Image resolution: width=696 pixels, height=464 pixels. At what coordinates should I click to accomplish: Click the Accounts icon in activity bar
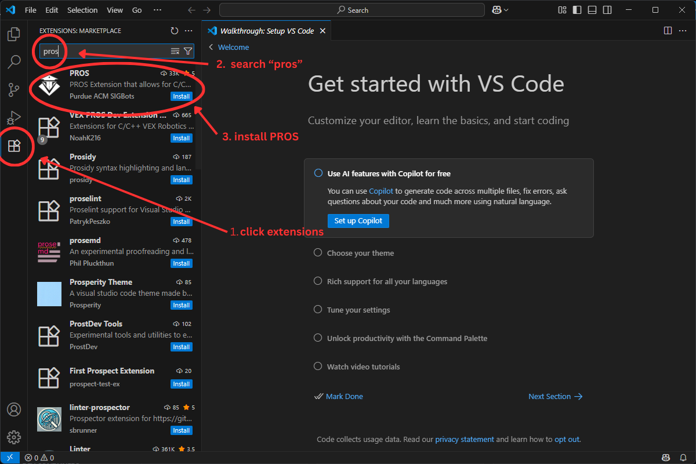tap(14, 409)
